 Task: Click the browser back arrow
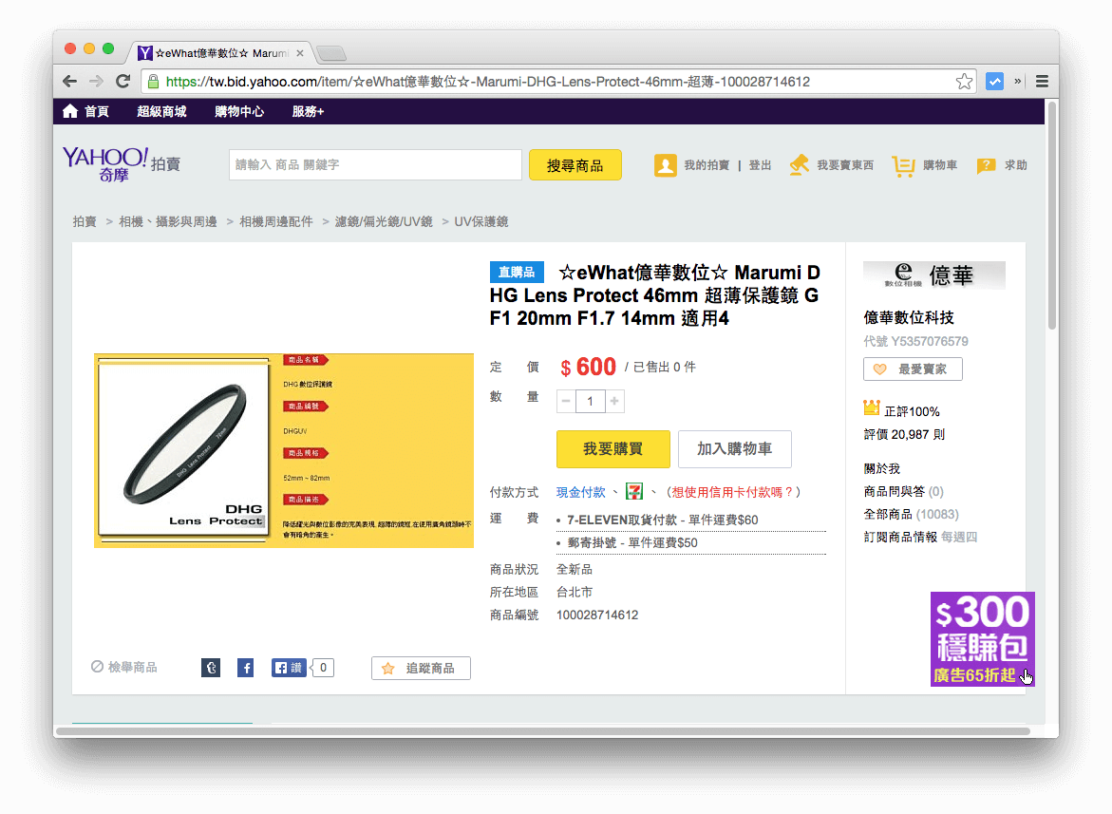point(70,82)
